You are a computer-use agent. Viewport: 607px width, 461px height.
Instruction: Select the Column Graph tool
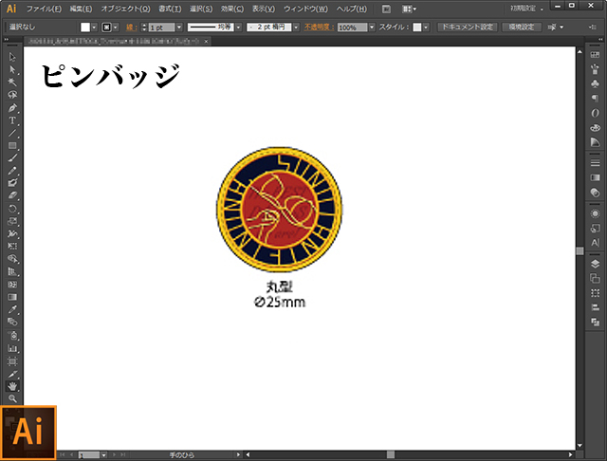tap(12, 348)
